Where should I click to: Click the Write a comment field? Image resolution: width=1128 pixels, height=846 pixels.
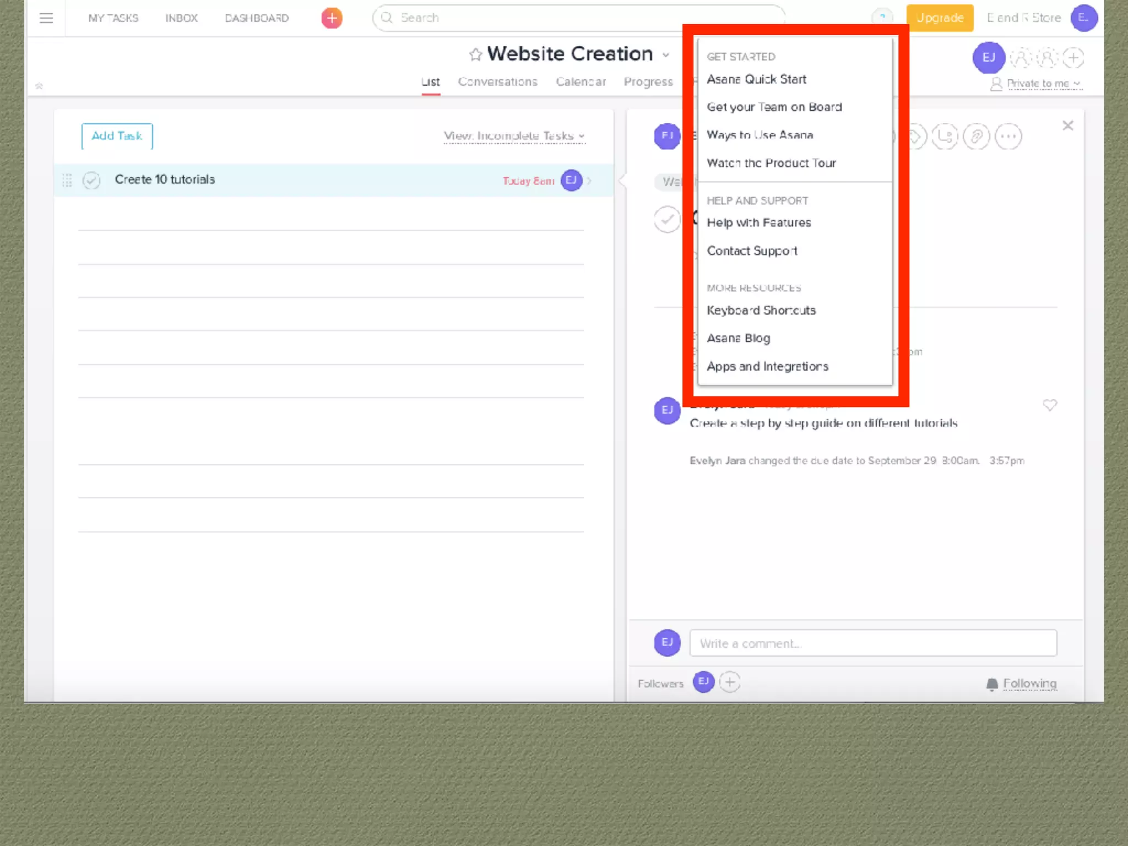point(872,643)
